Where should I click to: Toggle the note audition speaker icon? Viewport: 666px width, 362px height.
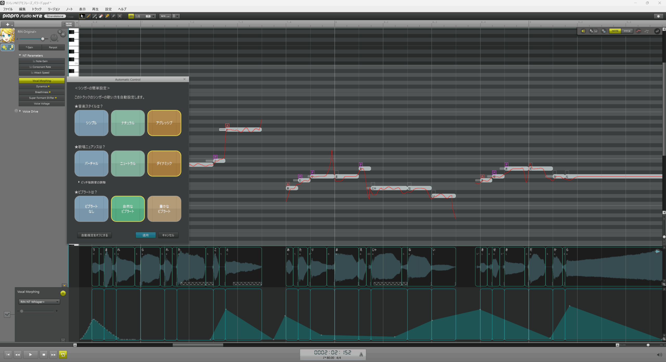point(583,31)
